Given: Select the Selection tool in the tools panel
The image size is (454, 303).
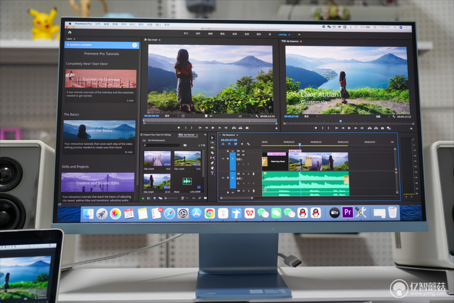Looking at the screenshot, I should tap(212, 138).
